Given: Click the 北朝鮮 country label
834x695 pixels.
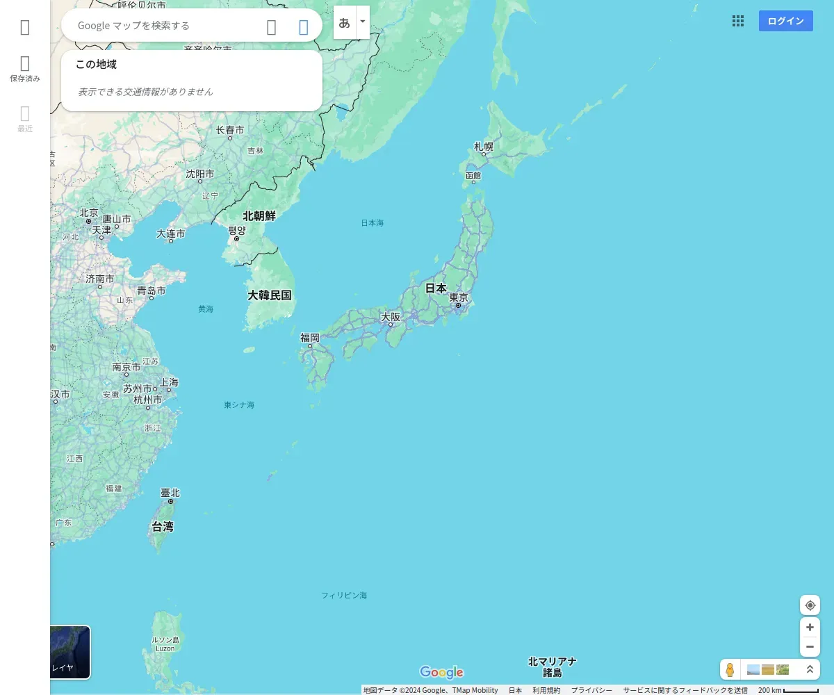Looking at the screenshot, I should click(x=259, y=216).
